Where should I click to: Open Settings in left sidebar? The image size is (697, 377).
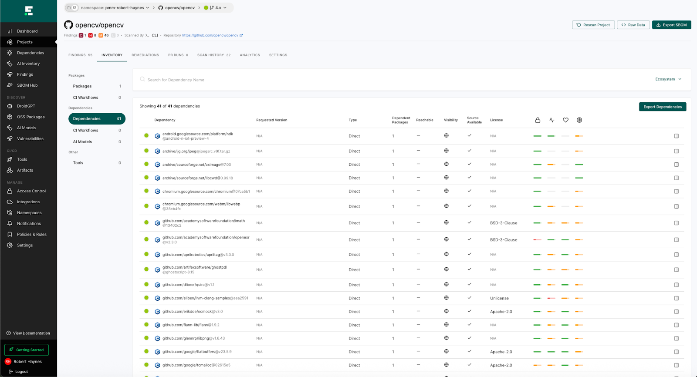[x=24, y=246]
